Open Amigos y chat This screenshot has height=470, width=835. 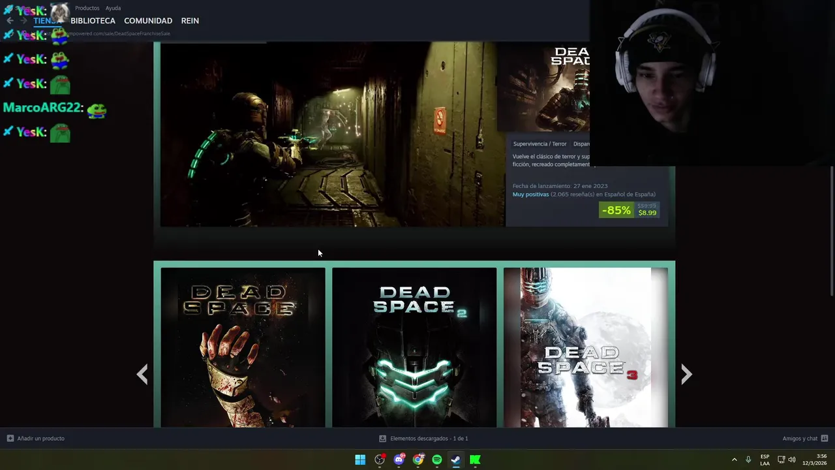click(x=800, y=439)
